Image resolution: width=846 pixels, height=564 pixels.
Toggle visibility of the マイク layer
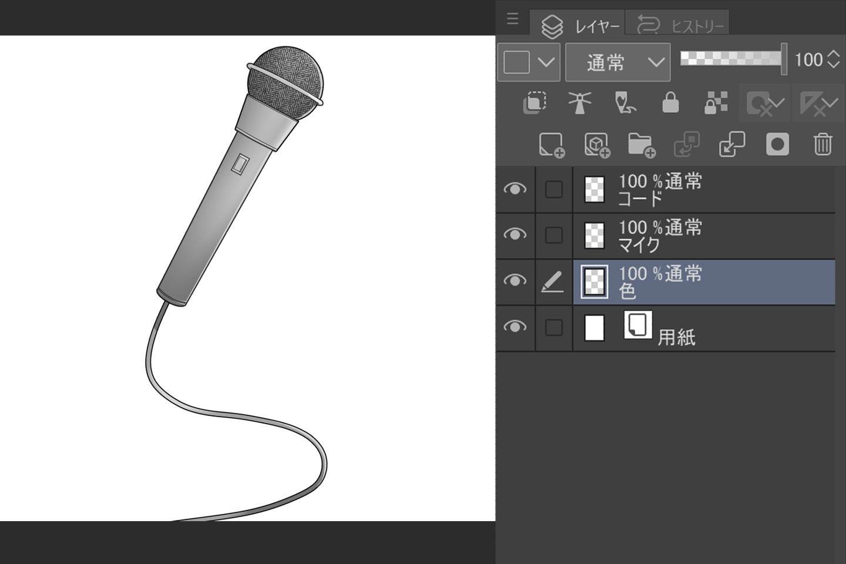coord(515,234)
